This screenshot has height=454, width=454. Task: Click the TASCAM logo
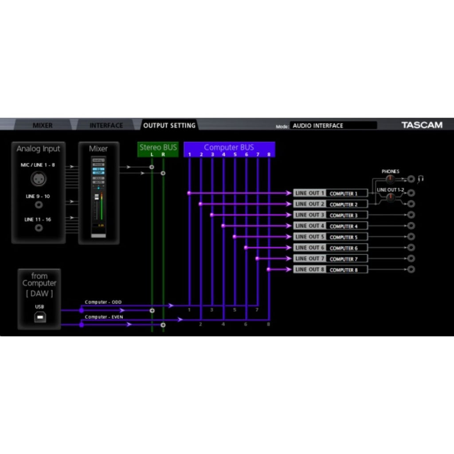tap(422, 125)
